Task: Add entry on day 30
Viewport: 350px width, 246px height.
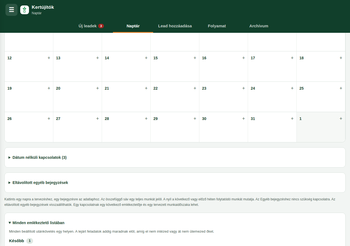Action: click(244, 119)
